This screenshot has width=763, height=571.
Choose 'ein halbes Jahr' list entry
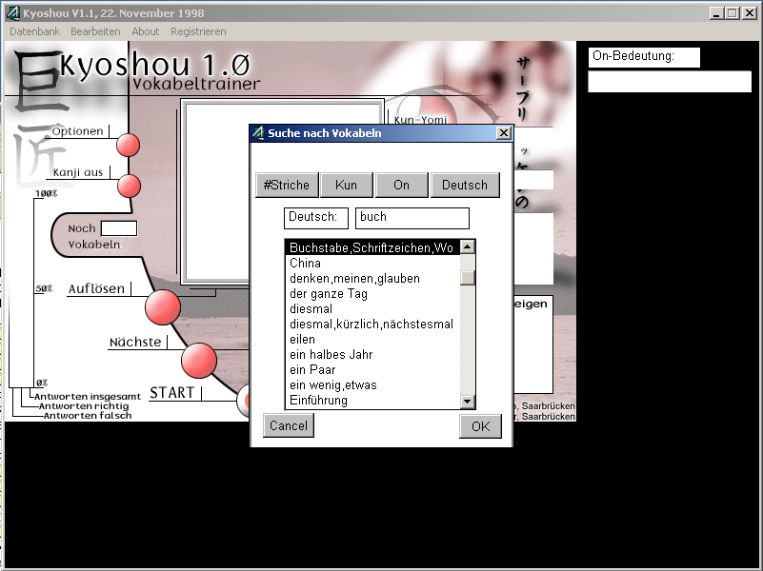coord(331,355)
